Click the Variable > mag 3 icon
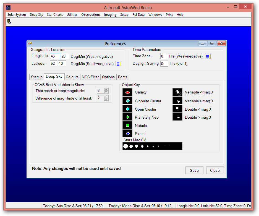 (x=177, y=101)
